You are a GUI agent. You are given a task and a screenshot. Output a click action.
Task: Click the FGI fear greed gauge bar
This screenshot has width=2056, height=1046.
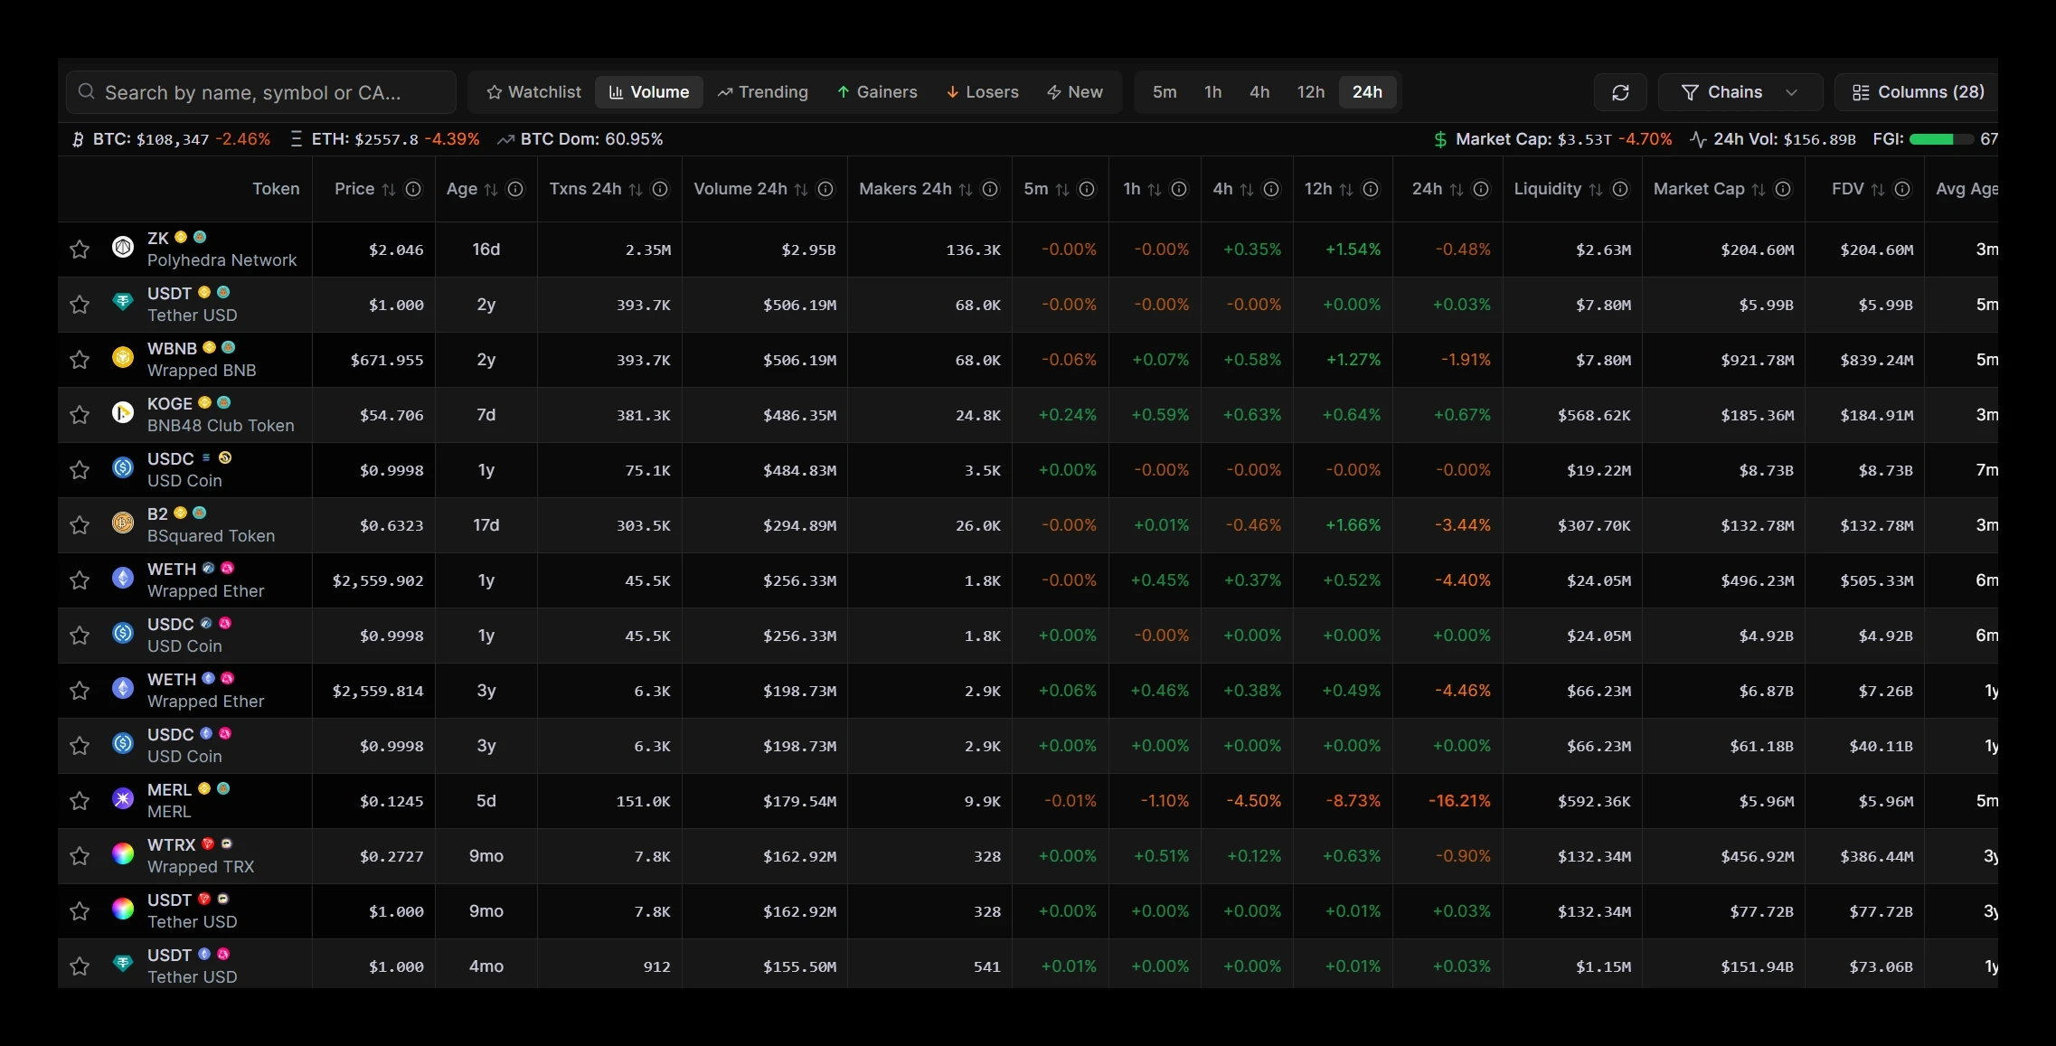click(1941, 139)
